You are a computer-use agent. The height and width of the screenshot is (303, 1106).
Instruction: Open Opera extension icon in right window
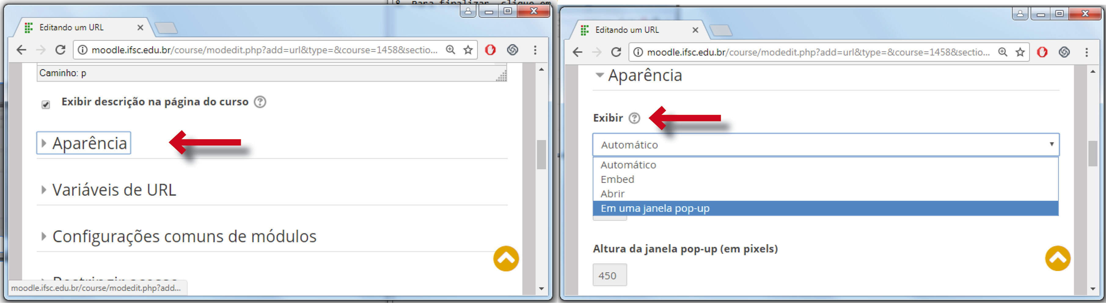coord(1042,52)
